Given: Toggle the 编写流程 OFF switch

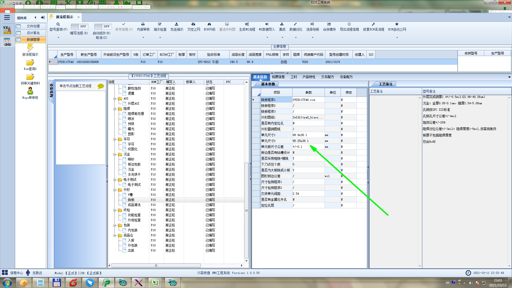Looking at the screenshot, I should [x=79, y=27].
